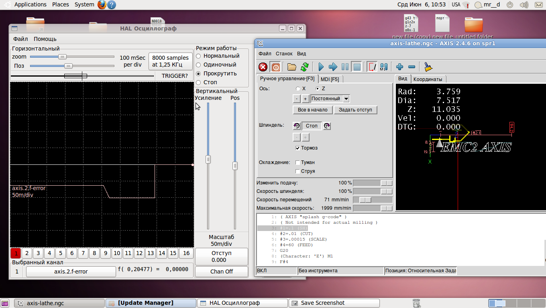Clear the live plot with the broom icon
The width and height of the screenshot is (546, 308).
tap(428, 67)
